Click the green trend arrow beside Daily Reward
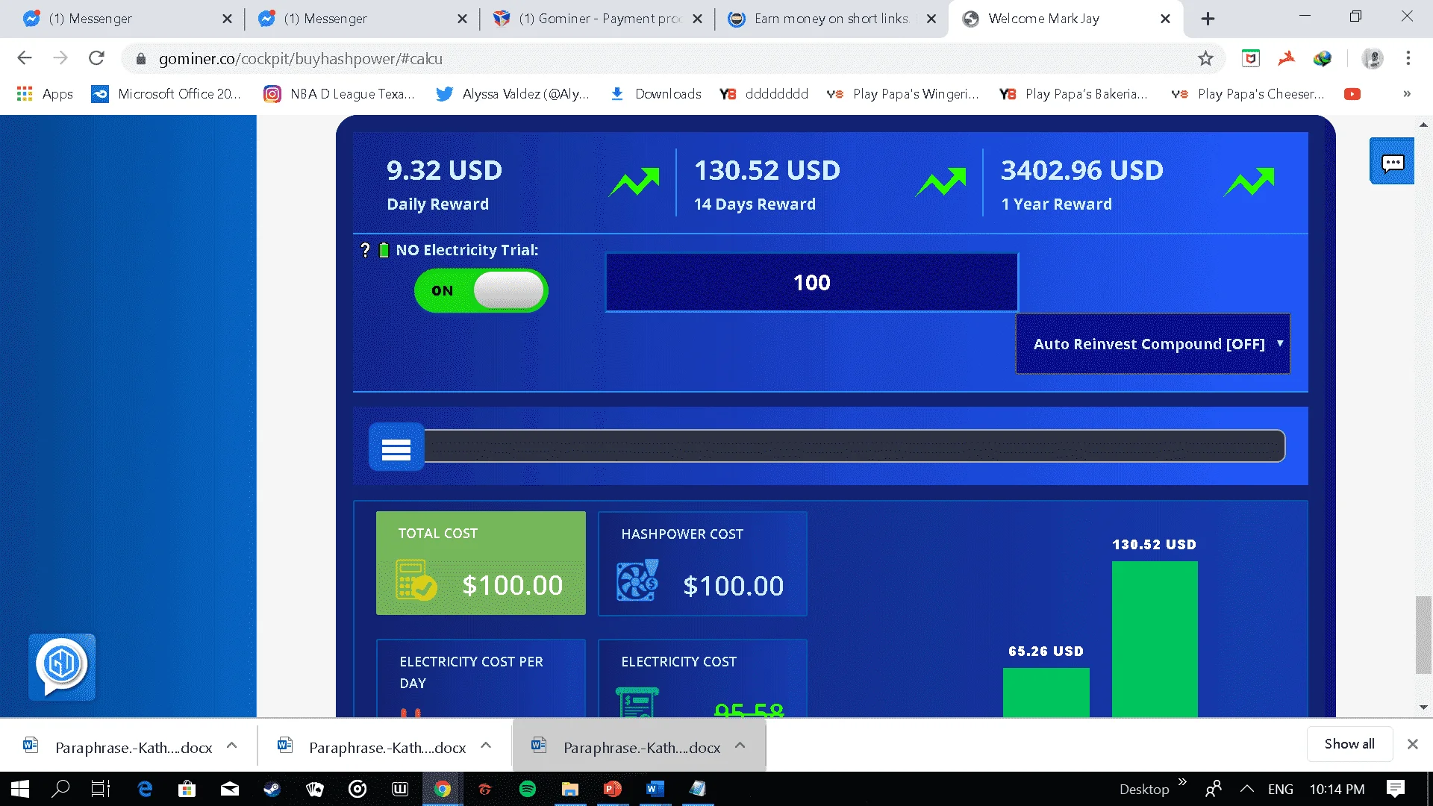This screenshot has width=1433, height=806. pyautogui.click(x=634, y=182)
